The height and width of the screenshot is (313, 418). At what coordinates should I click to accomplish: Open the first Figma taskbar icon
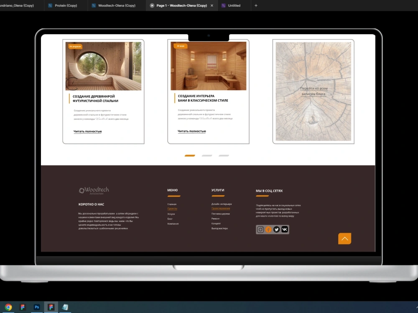[x=23, y=307]
